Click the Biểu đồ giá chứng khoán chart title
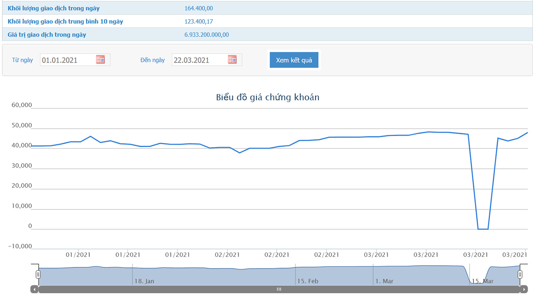 [x=267, y=97]
